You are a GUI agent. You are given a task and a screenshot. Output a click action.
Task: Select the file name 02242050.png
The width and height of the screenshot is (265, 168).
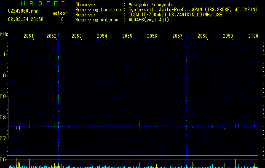(x=23, y=11)
